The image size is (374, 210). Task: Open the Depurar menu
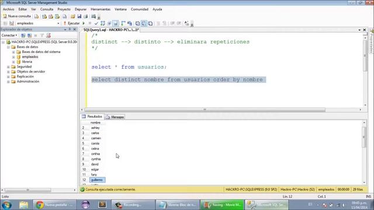[x=81, y=9]
